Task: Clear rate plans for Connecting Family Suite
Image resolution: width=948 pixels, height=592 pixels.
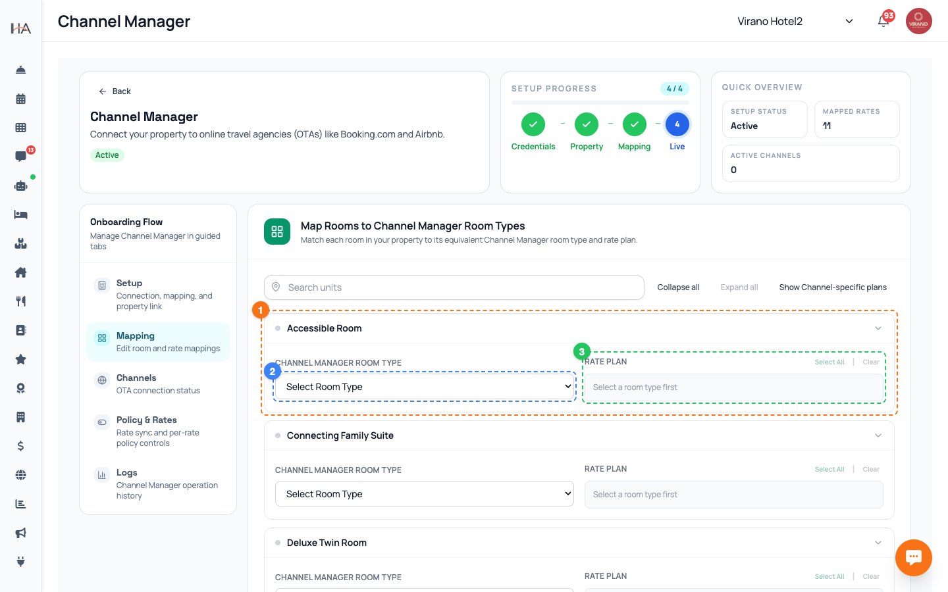Action: (871, 470)
